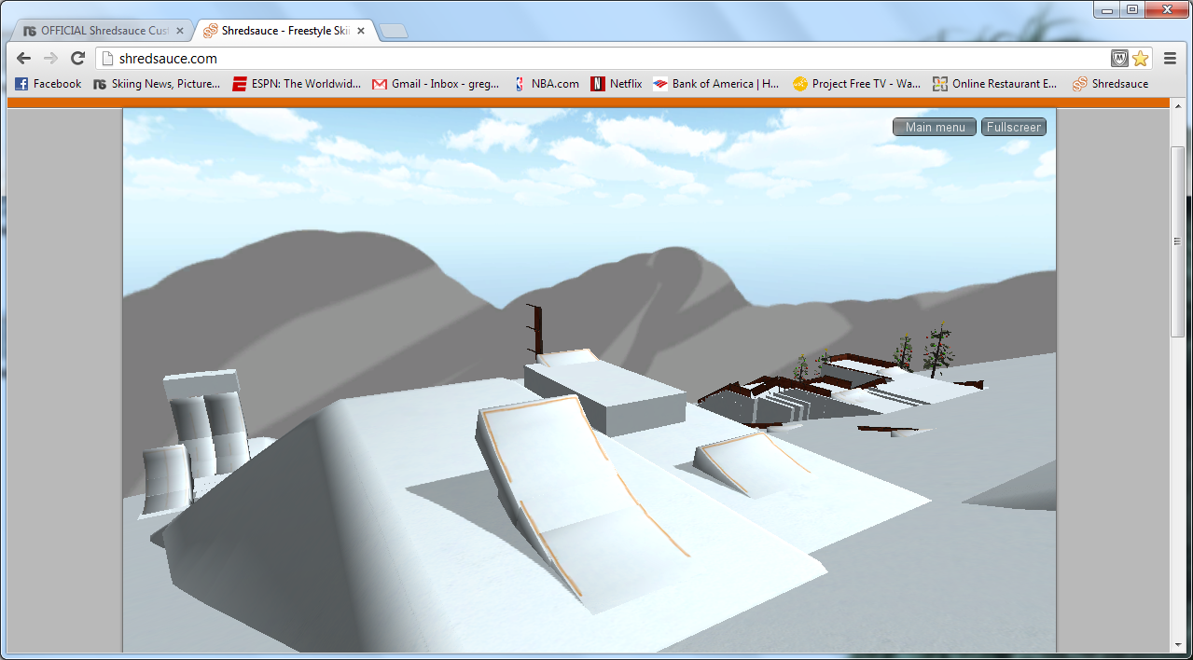Select the Shredsauce - Freestyle Skiing tab
This screenshot has height=660, width=1193.
point(280,31)
